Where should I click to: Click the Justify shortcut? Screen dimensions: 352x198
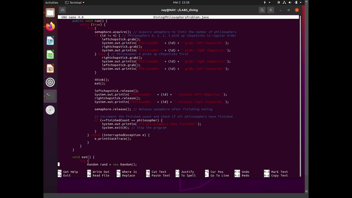coord(185,172)
